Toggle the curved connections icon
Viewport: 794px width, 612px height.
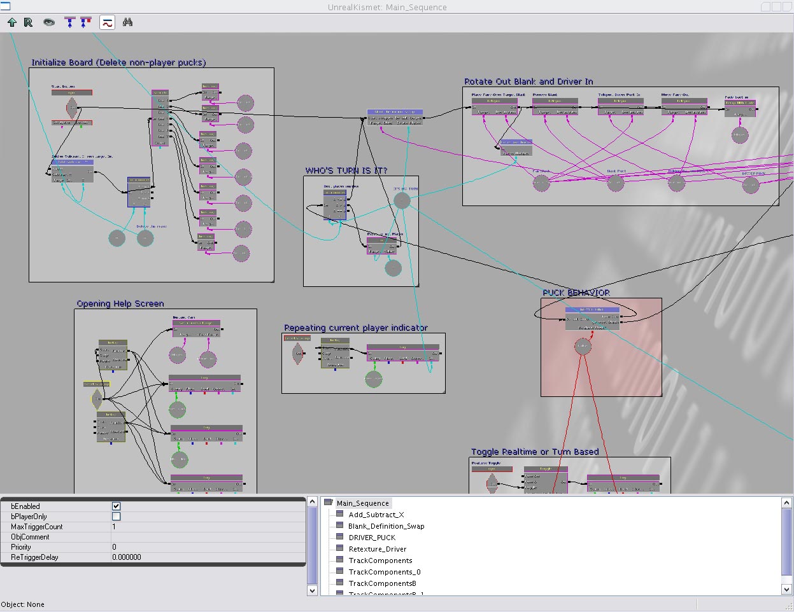coord(107,22)
